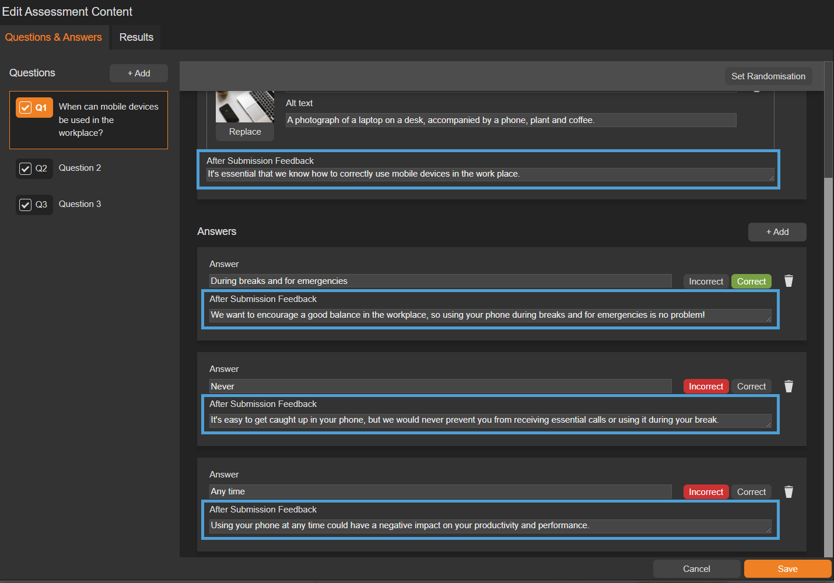This screenshot has height=583, width=834.
Task: Add a new answer
Action: coord(777,232)
